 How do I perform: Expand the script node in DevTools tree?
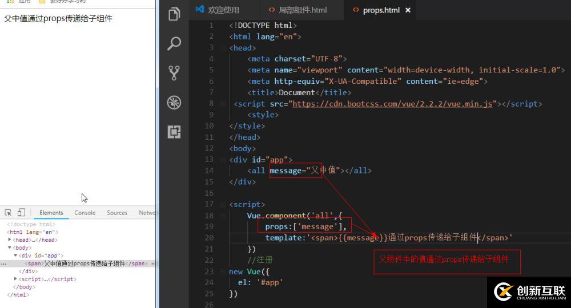point(15,279)
